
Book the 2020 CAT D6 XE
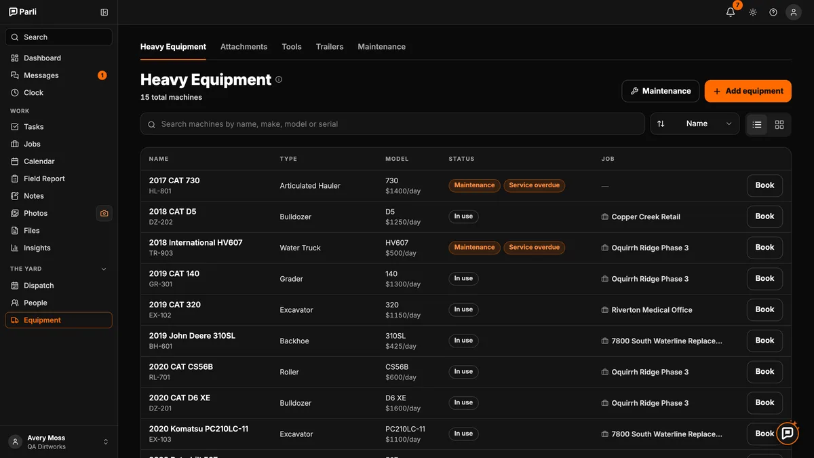(764, 402)
